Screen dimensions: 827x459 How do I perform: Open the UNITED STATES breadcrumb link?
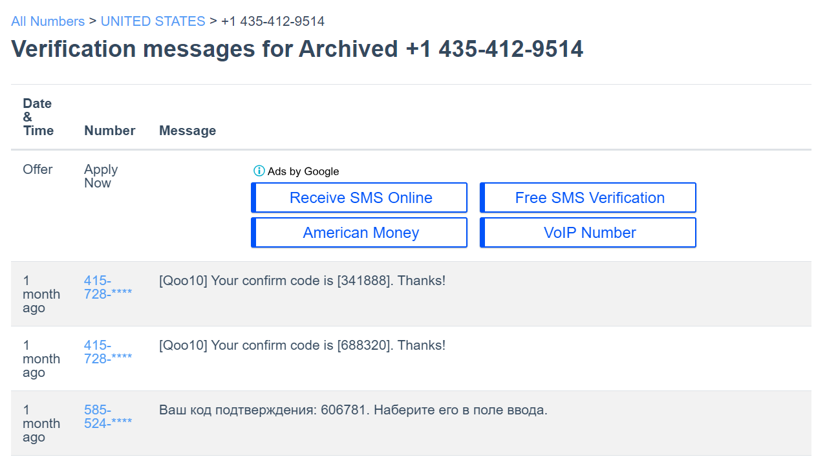click(x=153, y=21)
